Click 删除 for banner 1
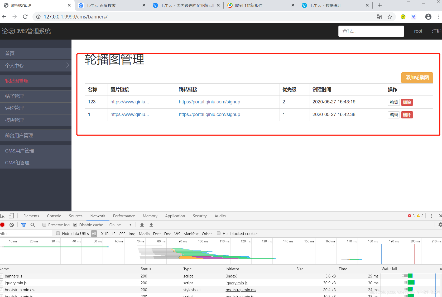442x297 pixels. pyautogui.click(x=407, y=115)
